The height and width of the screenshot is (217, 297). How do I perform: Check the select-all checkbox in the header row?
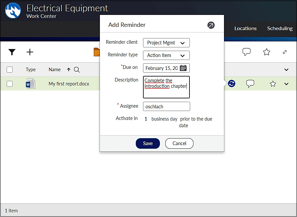(10, 70)
